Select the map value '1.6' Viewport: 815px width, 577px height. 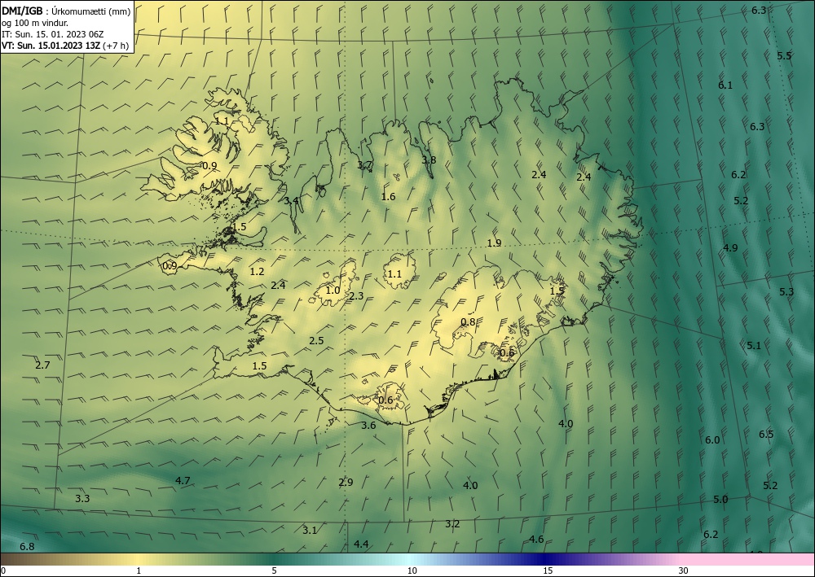388,197
